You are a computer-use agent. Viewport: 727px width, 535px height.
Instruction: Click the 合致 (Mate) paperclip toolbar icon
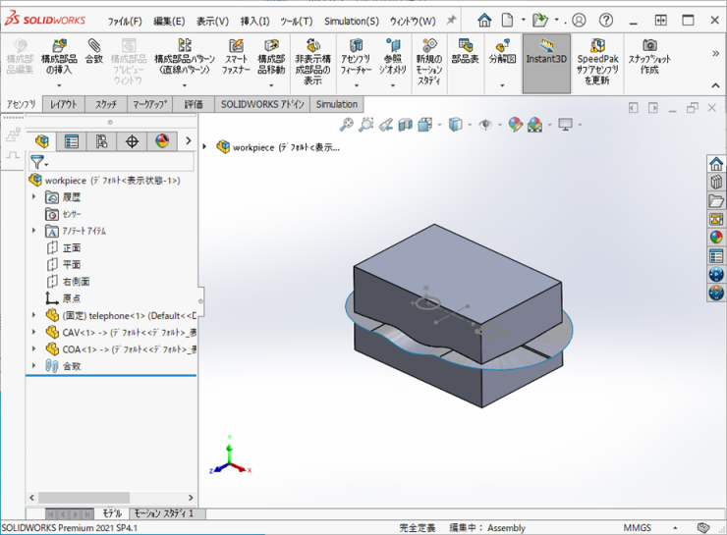click(94, 51)
